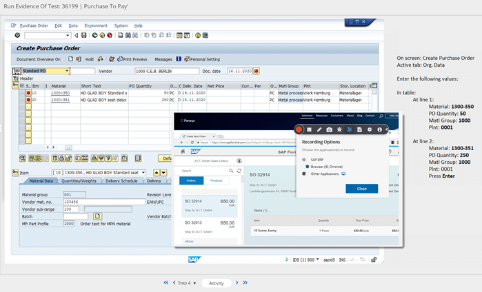The width and height of the screenshot is (482, 292).
Task: Select the row selector for item 10
Action: coord(22,93)
